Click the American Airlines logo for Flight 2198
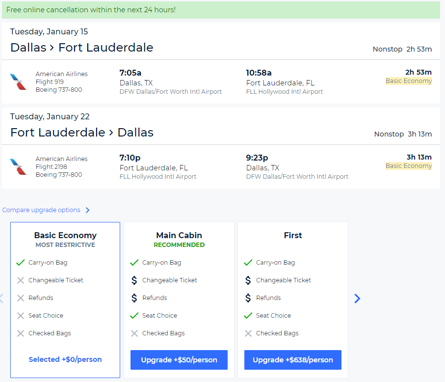The width and height of the screenshot is (445, 382). pyautogui.click(x=19, y=167)
